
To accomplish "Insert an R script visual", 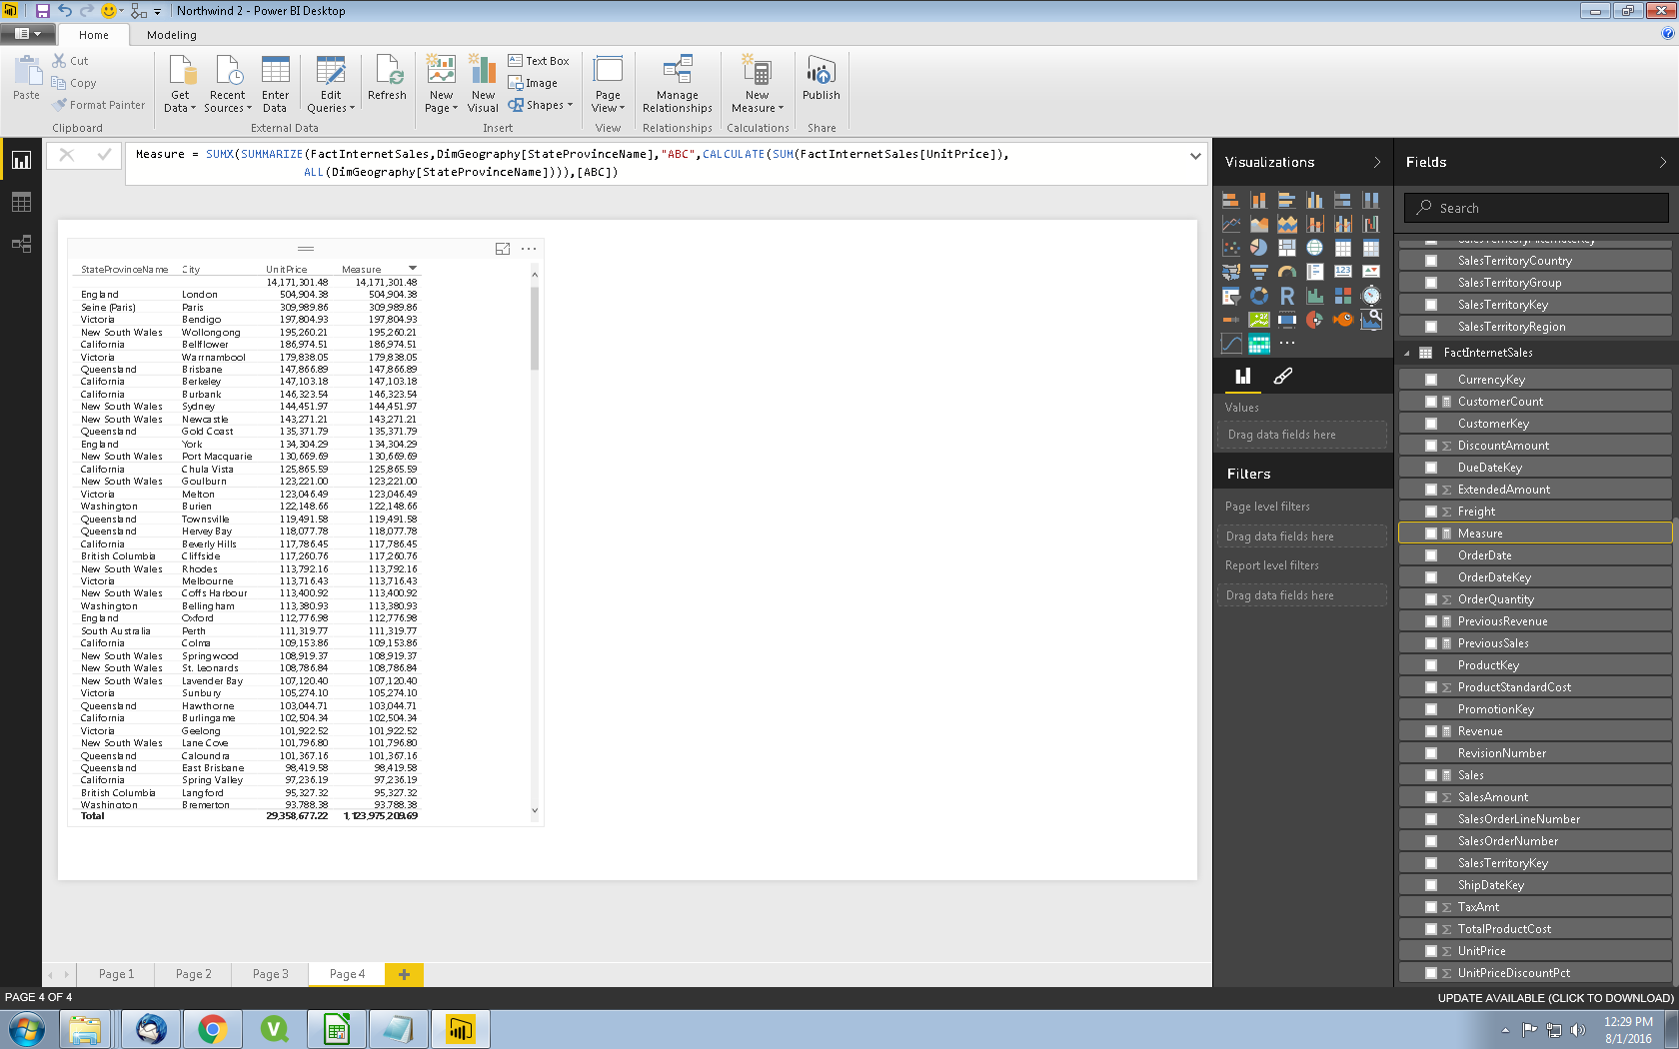I will tap(1287, 296).
